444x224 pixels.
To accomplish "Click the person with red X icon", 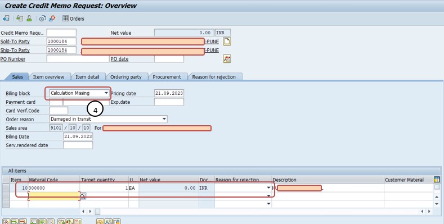I will (x=52, y=19).
